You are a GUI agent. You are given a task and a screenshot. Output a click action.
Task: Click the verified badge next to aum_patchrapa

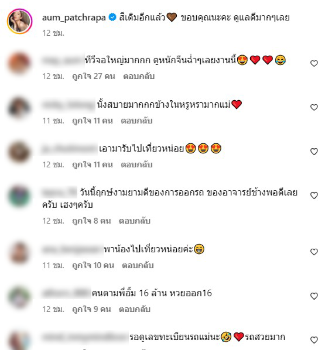click(113, 17)
